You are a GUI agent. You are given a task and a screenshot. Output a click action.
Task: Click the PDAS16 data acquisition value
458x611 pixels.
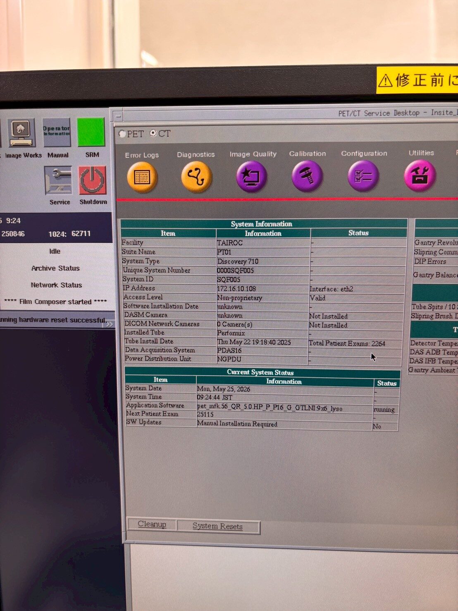229,350
